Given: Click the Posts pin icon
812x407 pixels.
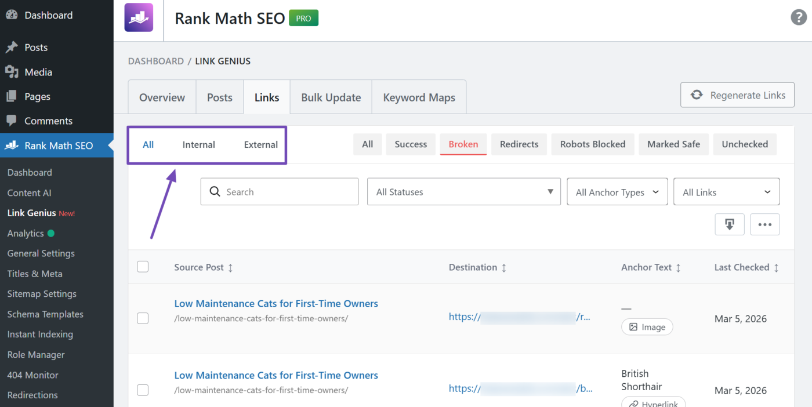Looking at the screenshot, I should [12, 48].
